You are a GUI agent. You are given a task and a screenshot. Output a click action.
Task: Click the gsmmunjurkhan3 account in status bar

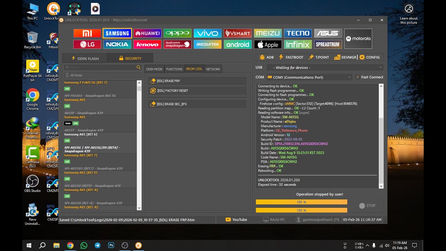tap(317, 220)
